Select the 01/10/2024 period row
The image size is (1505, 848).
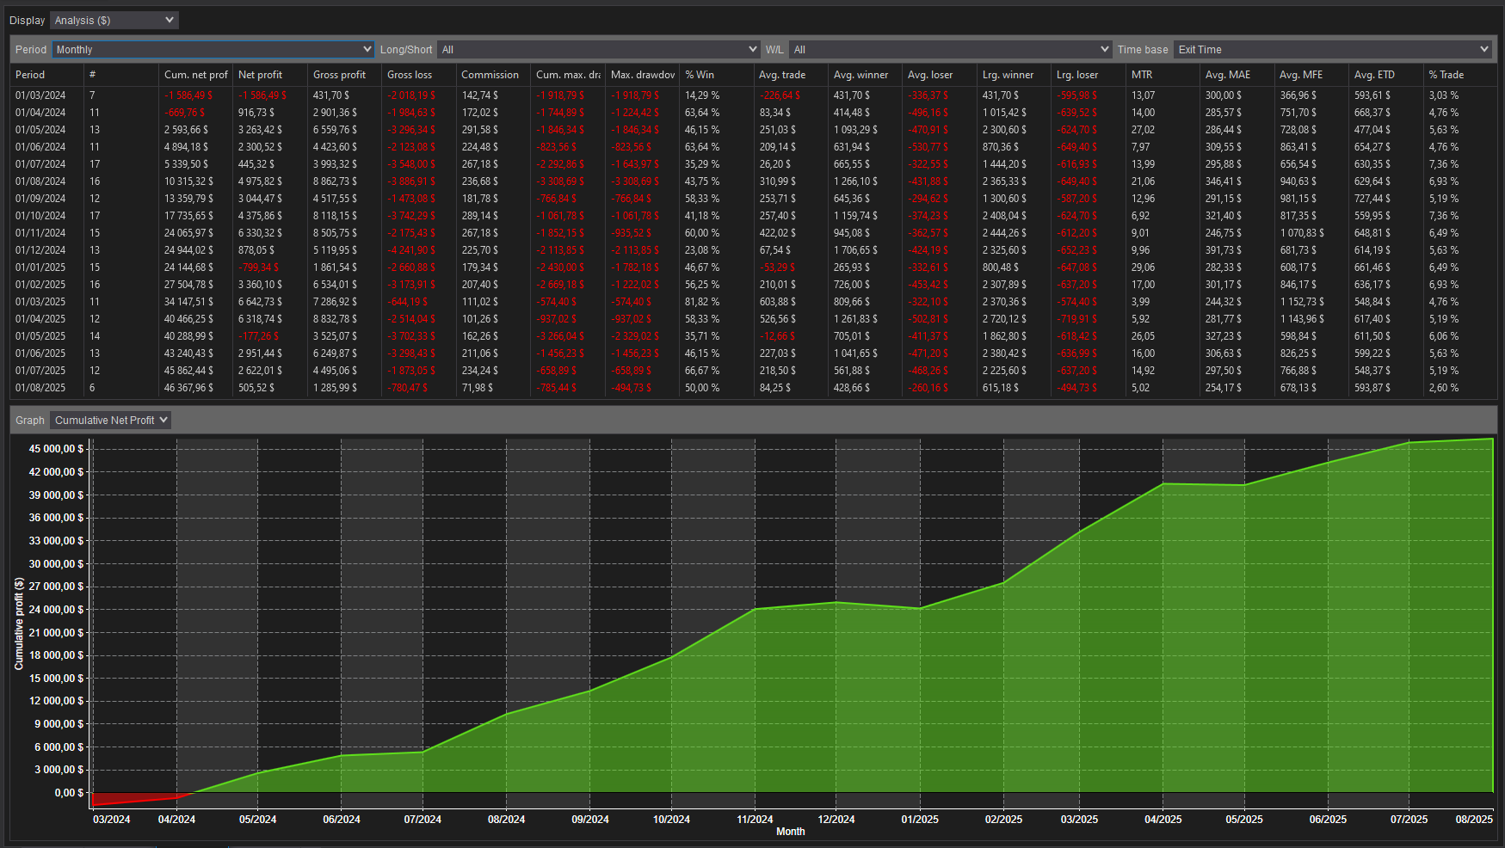click(x=753, y=216)
